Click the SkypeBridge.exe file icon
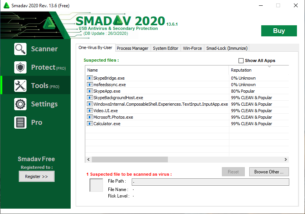Image resolution: width=305 pixels, height=214 pixels. coord(90,78)
